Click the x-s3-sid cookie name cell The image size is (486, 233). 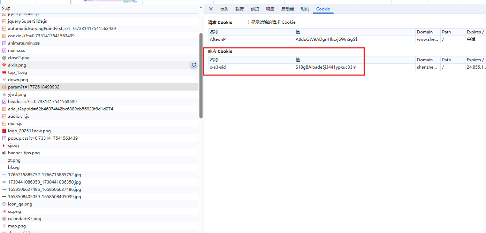251,67
